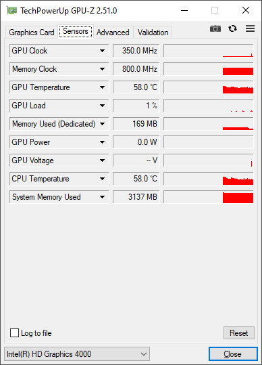
Task: Click the System Memory Used graph
Action: [x=209, y=197]
